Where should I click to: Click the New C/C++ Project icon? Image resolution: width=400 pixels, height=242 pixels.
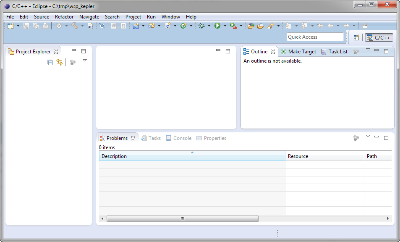136,26
